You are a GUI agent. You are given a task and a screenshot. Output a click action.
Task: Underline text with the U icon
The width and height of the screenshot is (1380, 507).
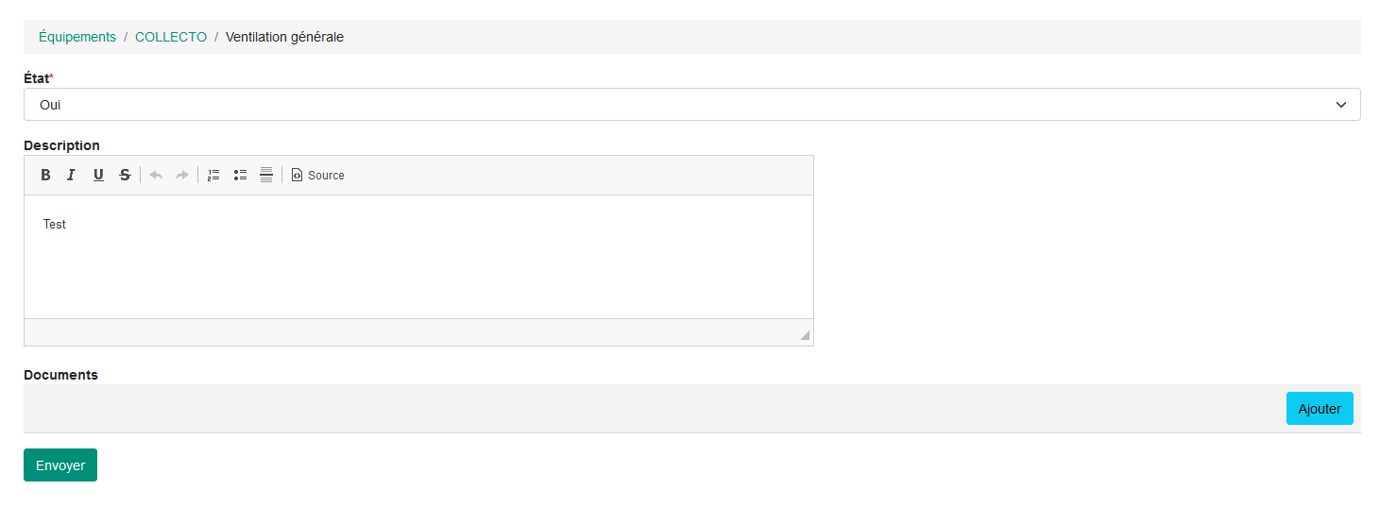pos(98,175)
